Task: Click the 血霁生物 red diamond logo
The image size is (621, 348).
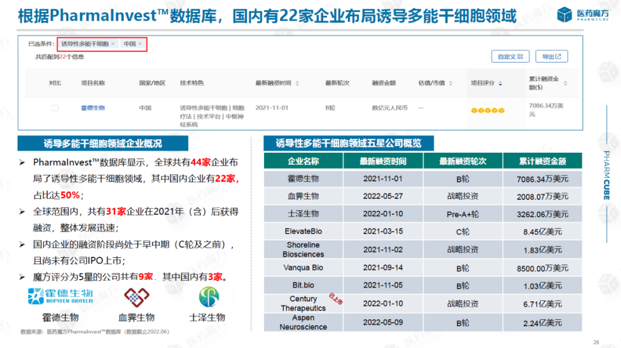Action: click(x=135, y=297)
